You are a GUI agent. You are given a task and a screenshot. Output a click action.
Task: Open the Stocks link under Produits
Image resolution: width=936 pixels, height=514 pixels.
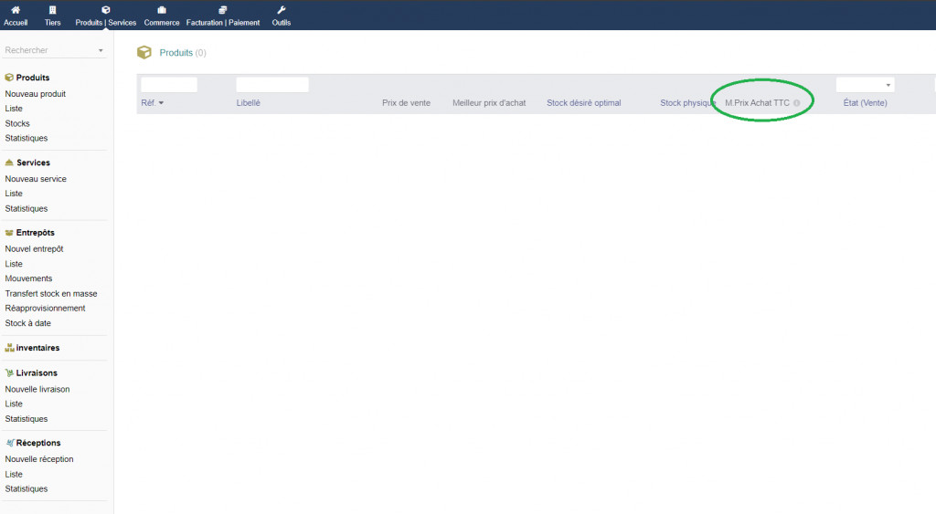click(17, 123)
